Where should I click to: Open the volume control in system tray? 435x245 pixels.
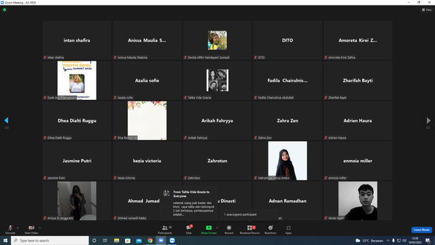(404, 240)
